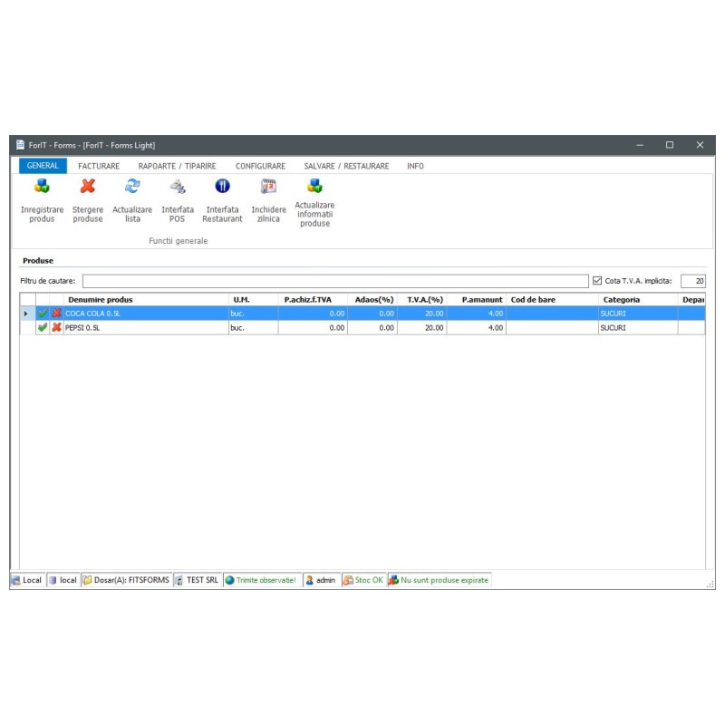Toggle the Cota T.V.A. implicita checkbox

point(596,281)
